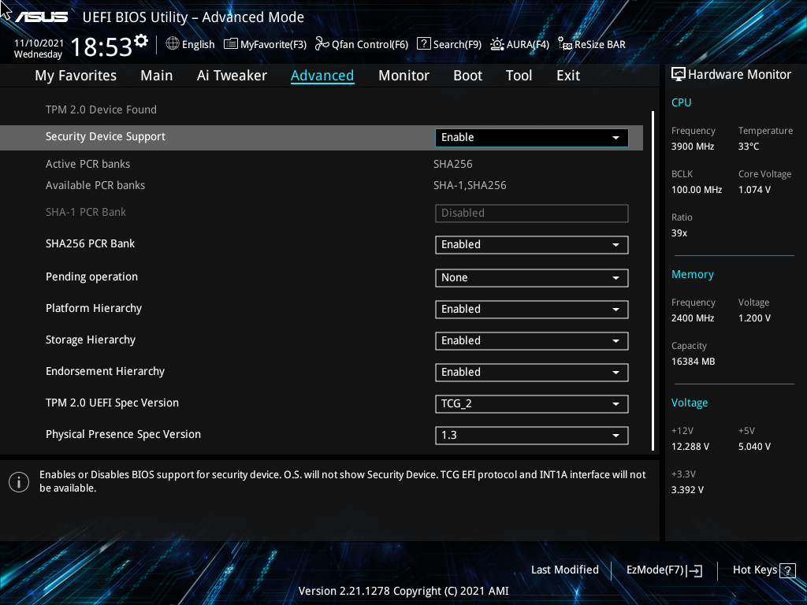This screenshot has width=807, height=605.
Task: Click memory capacity value 16384 MB
Action: (694, 361)
